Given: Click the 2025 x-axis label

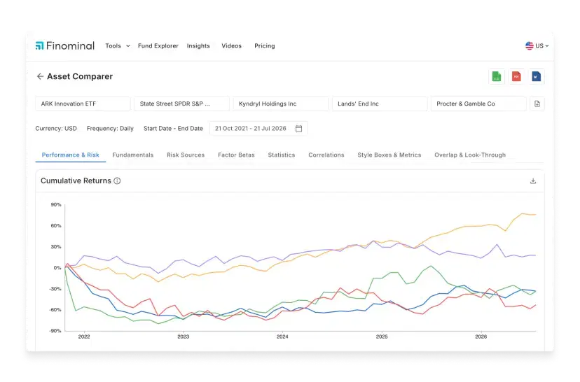Looking at the screenshot, I should (x=382, y=337).
